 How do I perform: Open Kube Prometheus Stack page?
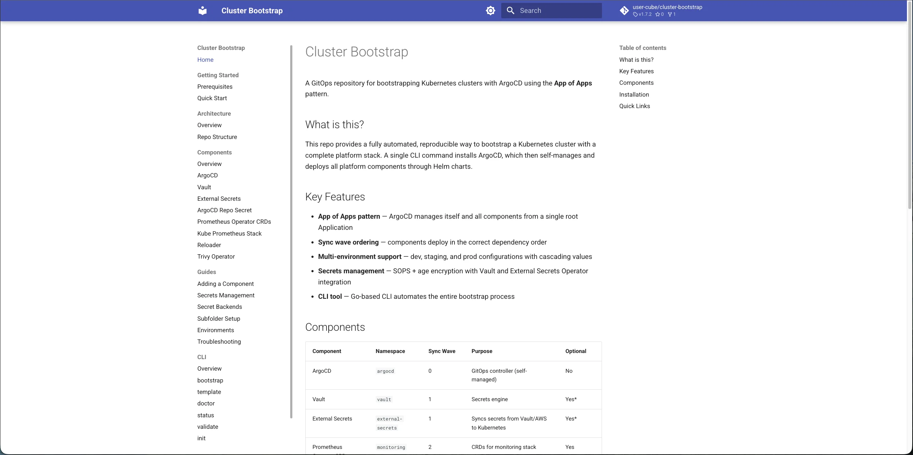[229, 233]
